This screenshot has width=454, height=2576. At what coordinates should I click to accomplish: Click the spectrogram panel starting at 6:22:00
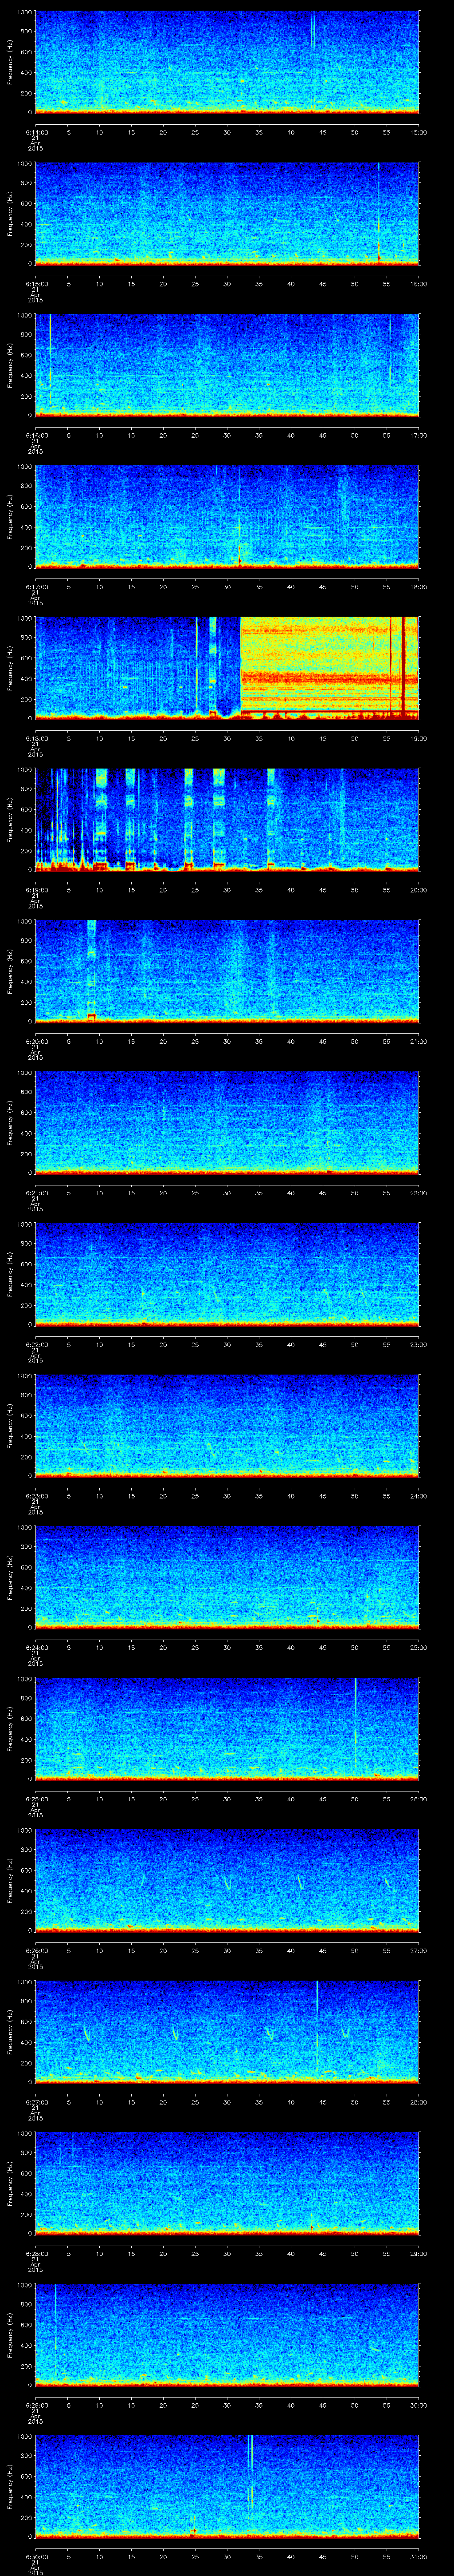[x=227, y=1273]
